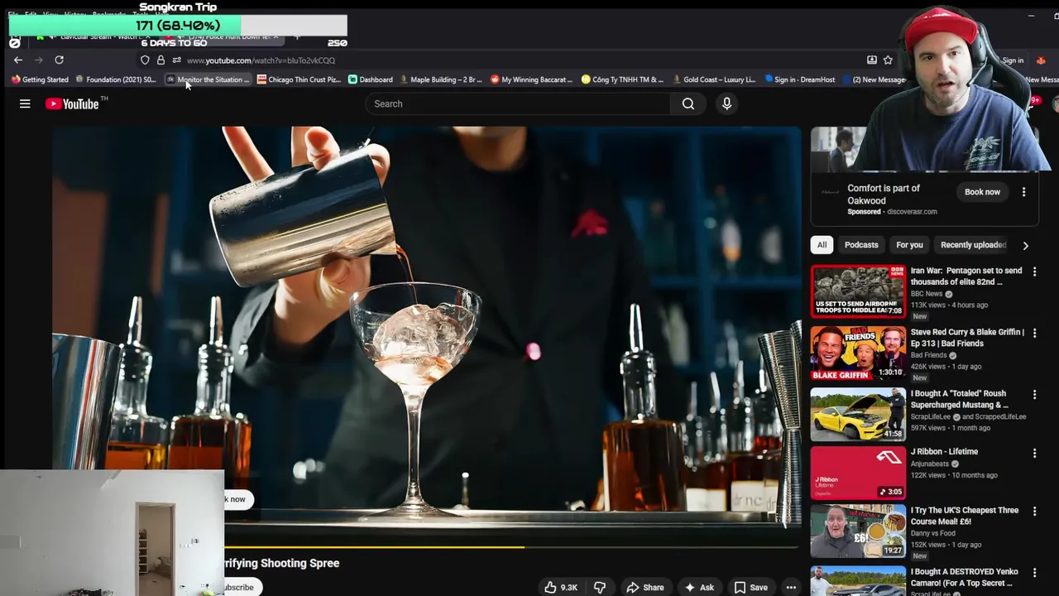Screen dimensions: 1059x596
Task: Go to the YouTube home logo
Action: [72, 103]
